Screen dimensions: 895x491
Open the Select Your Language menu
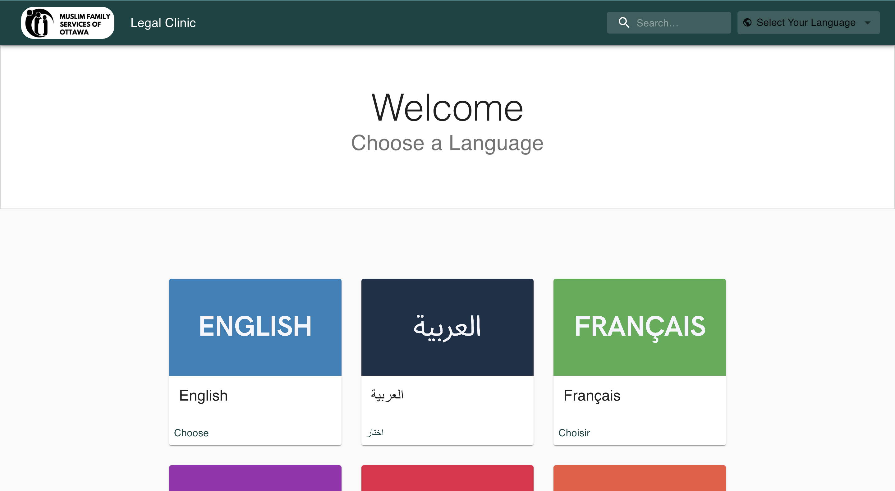tap(806, 23)
